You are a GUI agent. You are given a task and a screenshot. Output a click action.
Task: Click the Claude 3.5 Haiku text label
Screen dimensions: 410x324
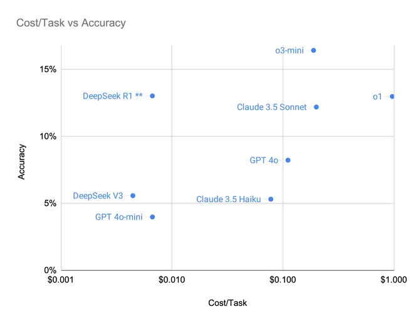[x=229, y=199]
